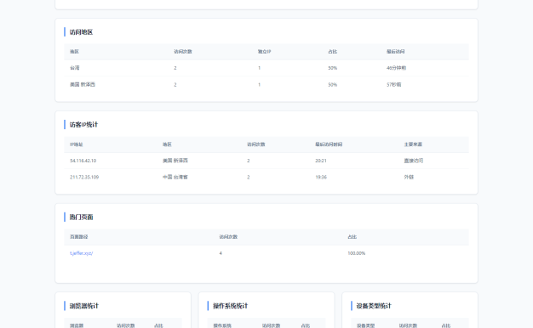Click the 访问次数 header in 浏览器统计 table

tap(126, 325)
